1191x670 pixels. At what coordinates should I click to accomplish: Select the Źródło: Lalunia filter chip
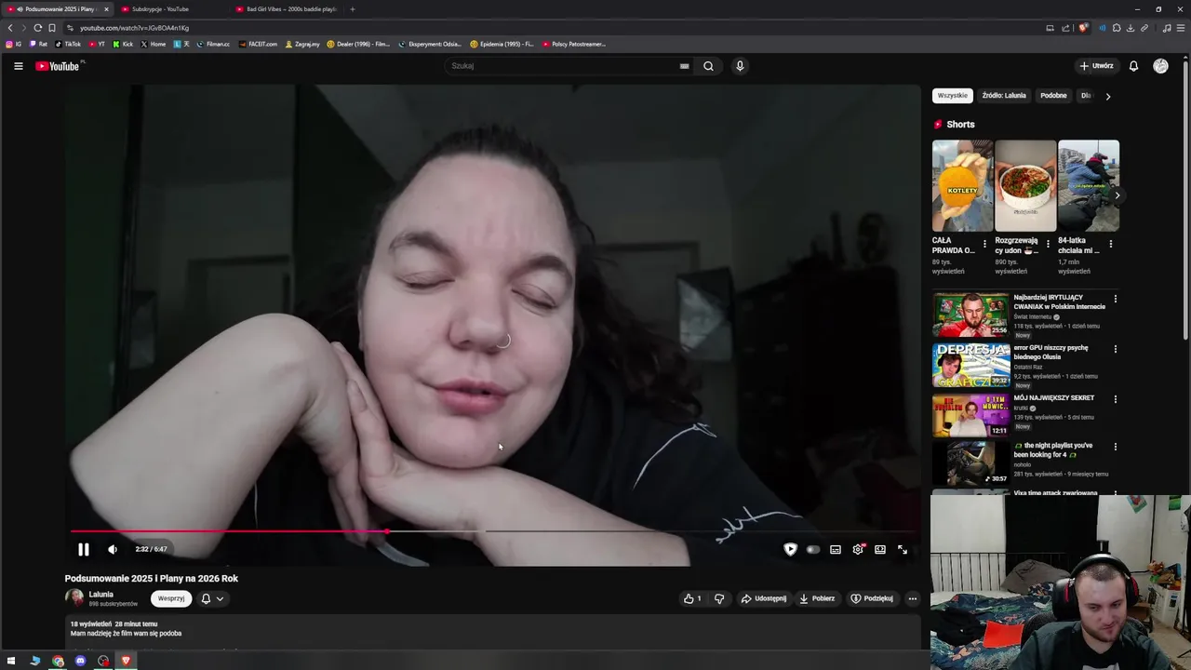[1004, 96]
